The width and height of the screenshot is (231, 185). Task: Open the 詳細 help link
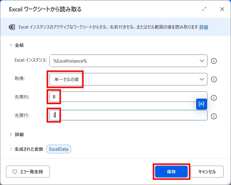tap(204, 27)
